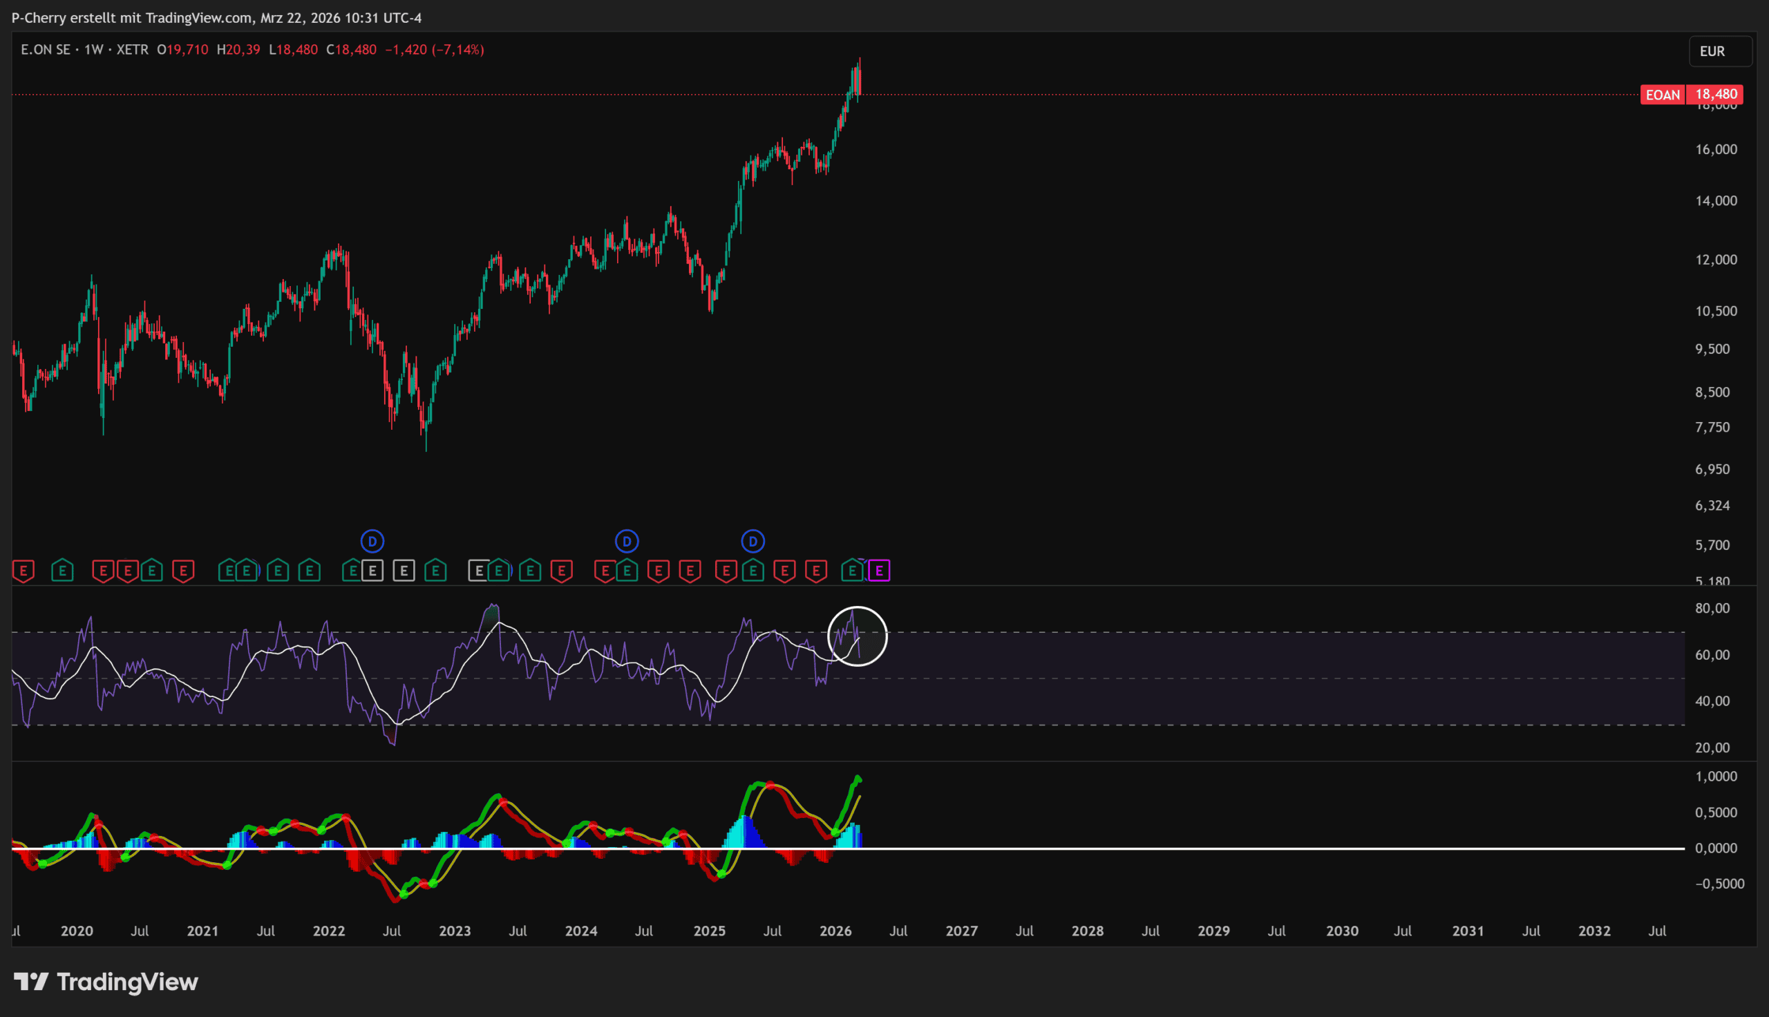
Task: Click the green E marker beside the purple one
Action: (x=851, y=571)
